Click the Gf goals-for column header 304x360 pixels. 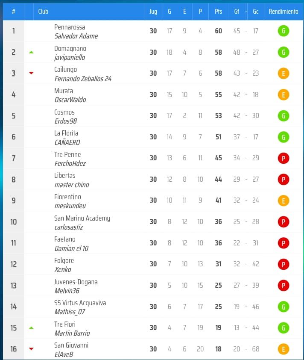pos(237,12)
